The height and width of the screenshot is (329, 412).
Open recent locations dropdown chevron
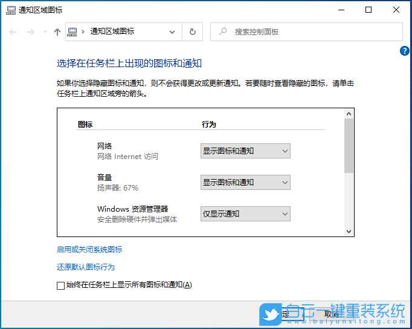(45, 32)
